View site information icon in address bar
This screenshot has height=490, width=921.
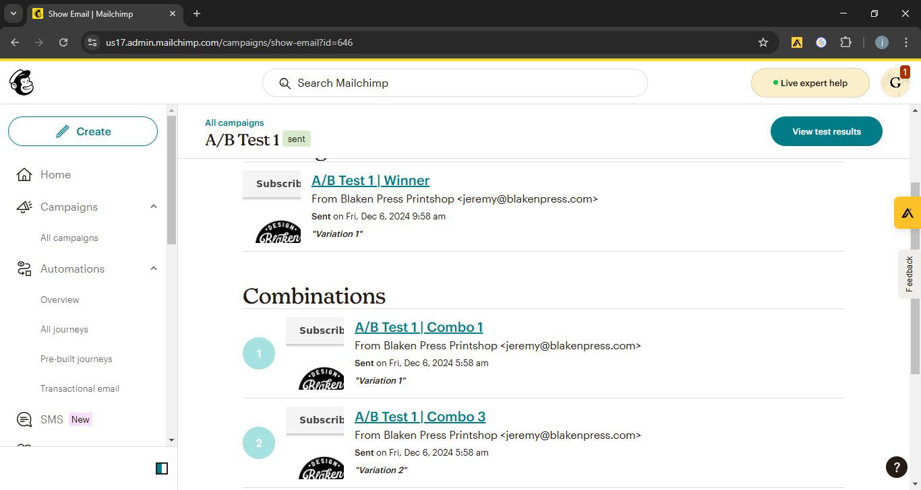[x=92, y=42]
